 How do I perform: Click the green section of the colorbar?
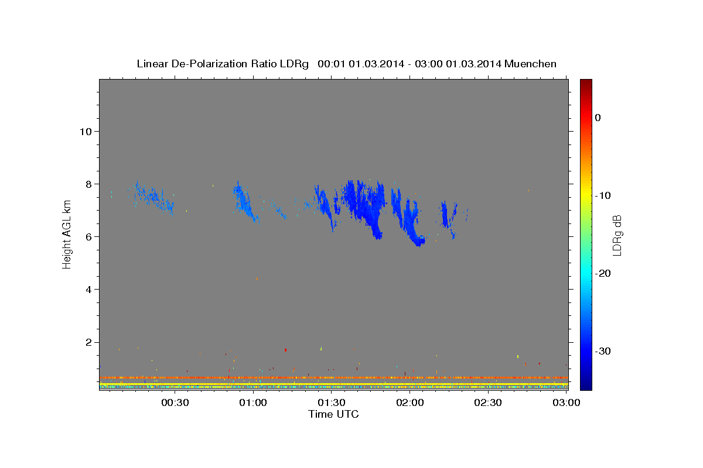point(586,234)
